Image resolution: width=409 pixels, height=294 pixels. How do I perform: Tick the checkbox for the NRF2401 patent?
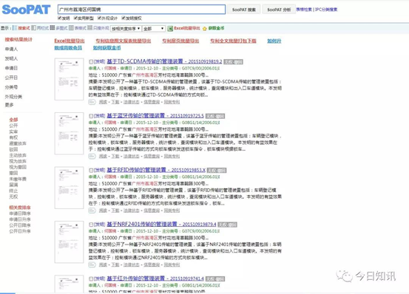pos(91,225)
